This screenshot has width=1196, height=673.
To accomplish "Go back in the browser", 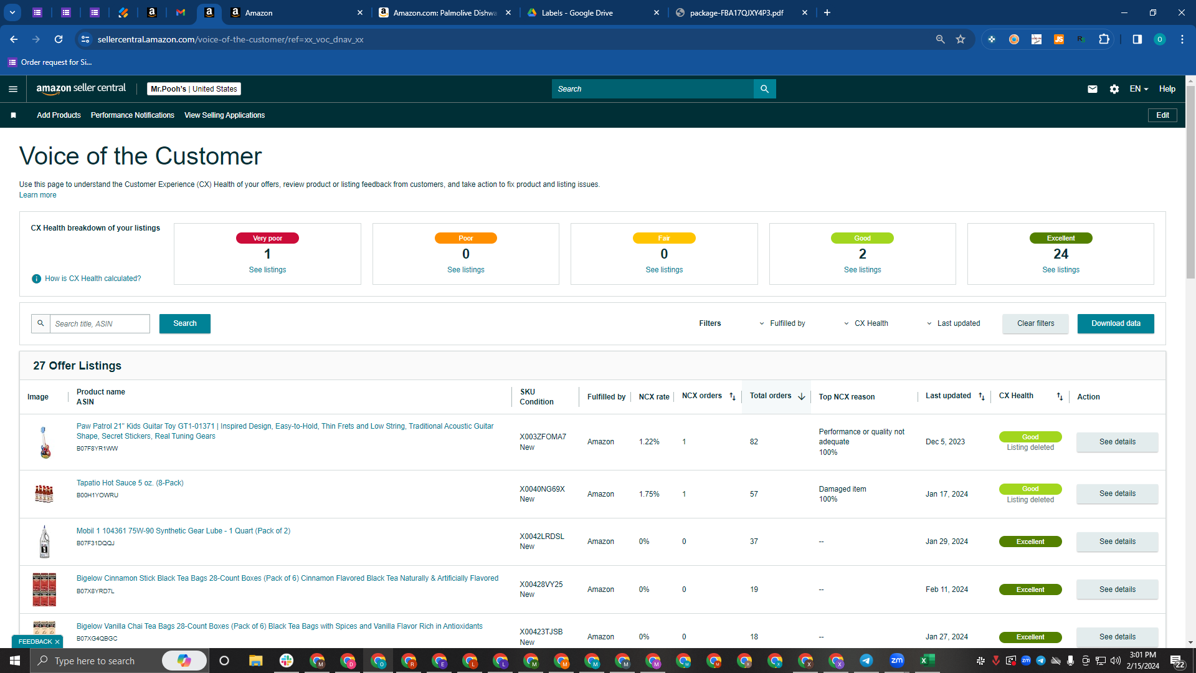I will pyautogui.click(x=14, y=39).
